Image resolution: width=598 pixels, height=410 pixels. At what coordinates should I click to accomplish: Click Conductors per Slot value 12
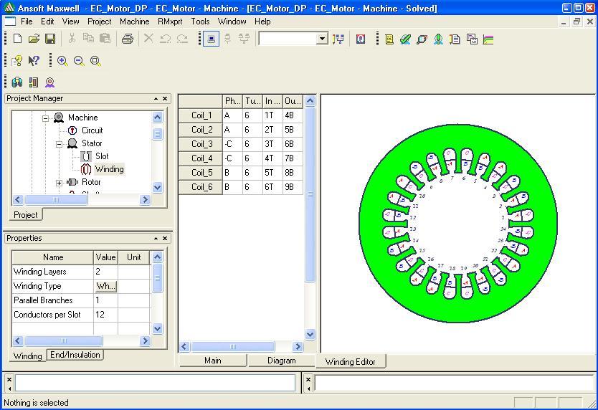[x=105, y=315]
